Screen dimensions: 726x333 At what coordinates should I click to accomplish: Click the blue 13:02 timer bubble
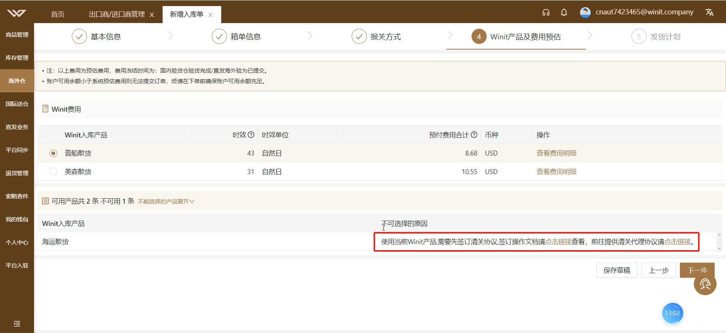point(672,313)
